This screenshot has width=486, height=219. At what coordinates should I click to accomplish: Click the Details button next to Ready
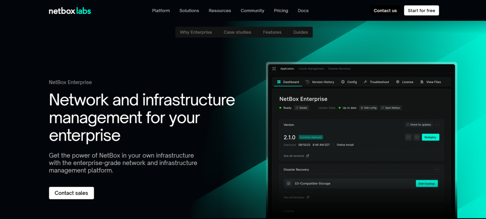[x=301, y=108]
